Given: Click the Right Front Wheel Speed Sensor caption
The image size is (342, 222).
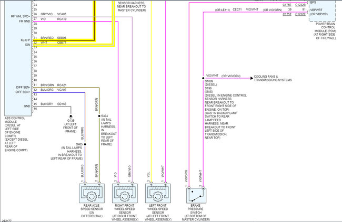Looking at the screenshot, I should click(x=125, y=213).
